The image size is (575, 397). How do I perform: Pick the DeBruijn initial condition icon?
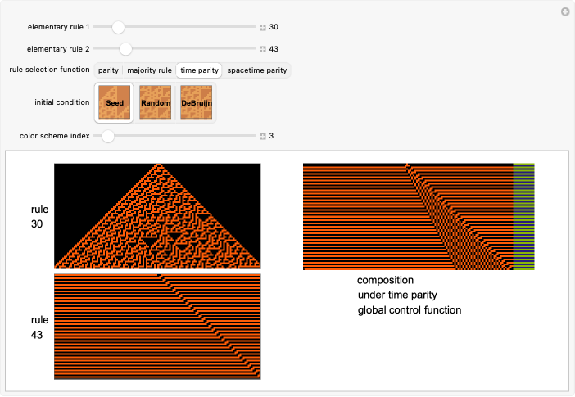point(196,102)
